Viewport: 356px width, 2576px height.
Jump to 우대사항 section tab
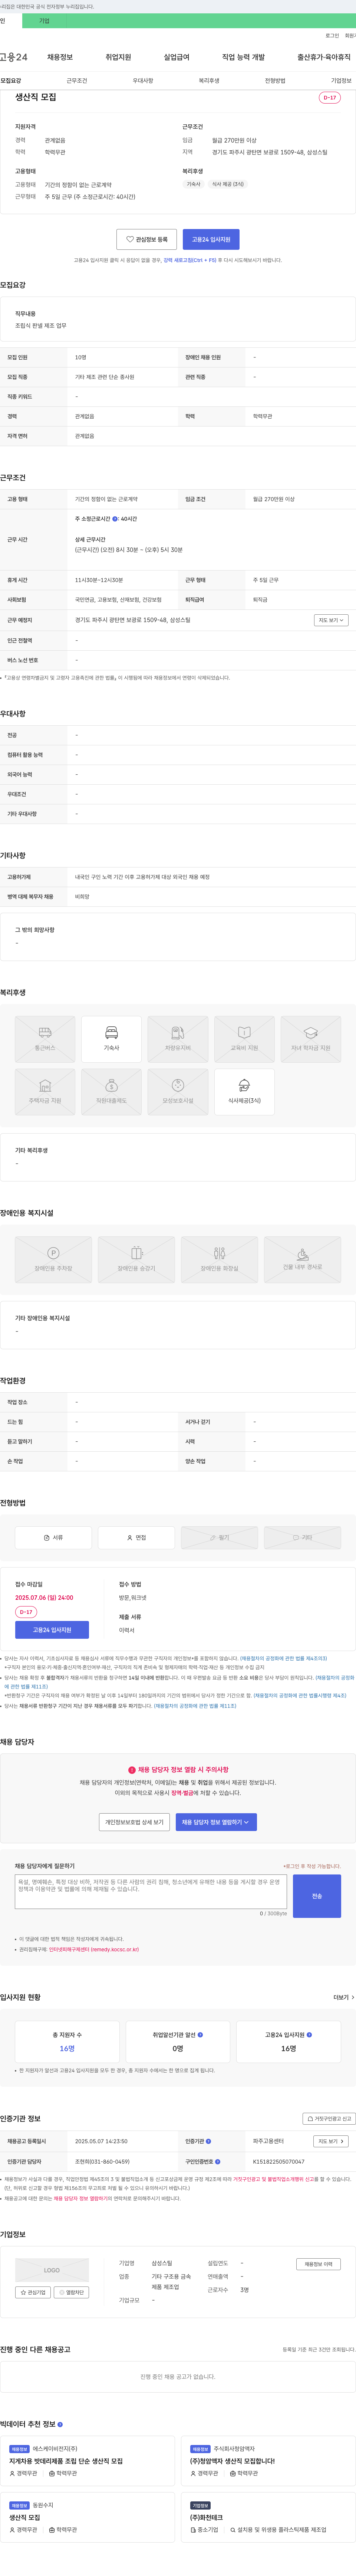tap(143, 81)
